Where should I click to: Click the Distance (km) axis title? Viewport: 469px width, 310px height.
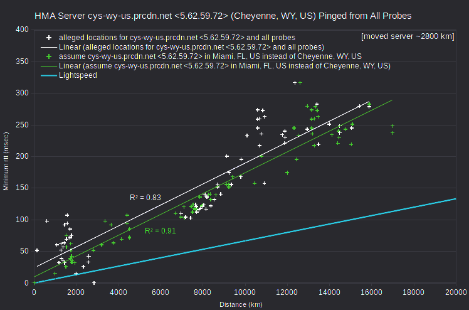241,304
